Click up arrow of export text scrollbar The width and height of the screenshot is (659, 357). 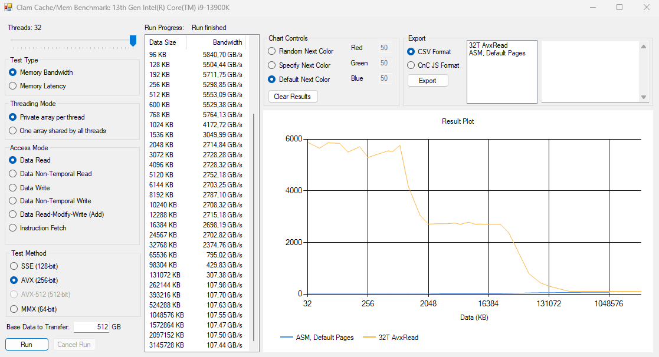click(644, 47)
